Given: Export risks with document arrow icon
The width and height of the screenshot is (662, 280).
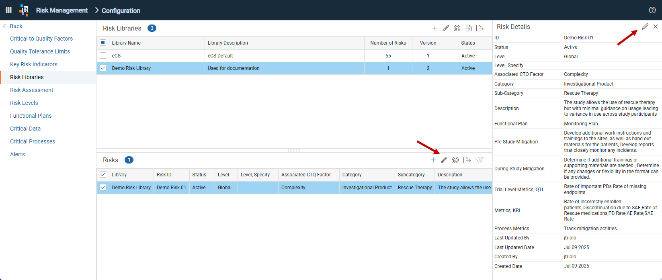Looking at the screenshot, I should click(x=467, y=160).
